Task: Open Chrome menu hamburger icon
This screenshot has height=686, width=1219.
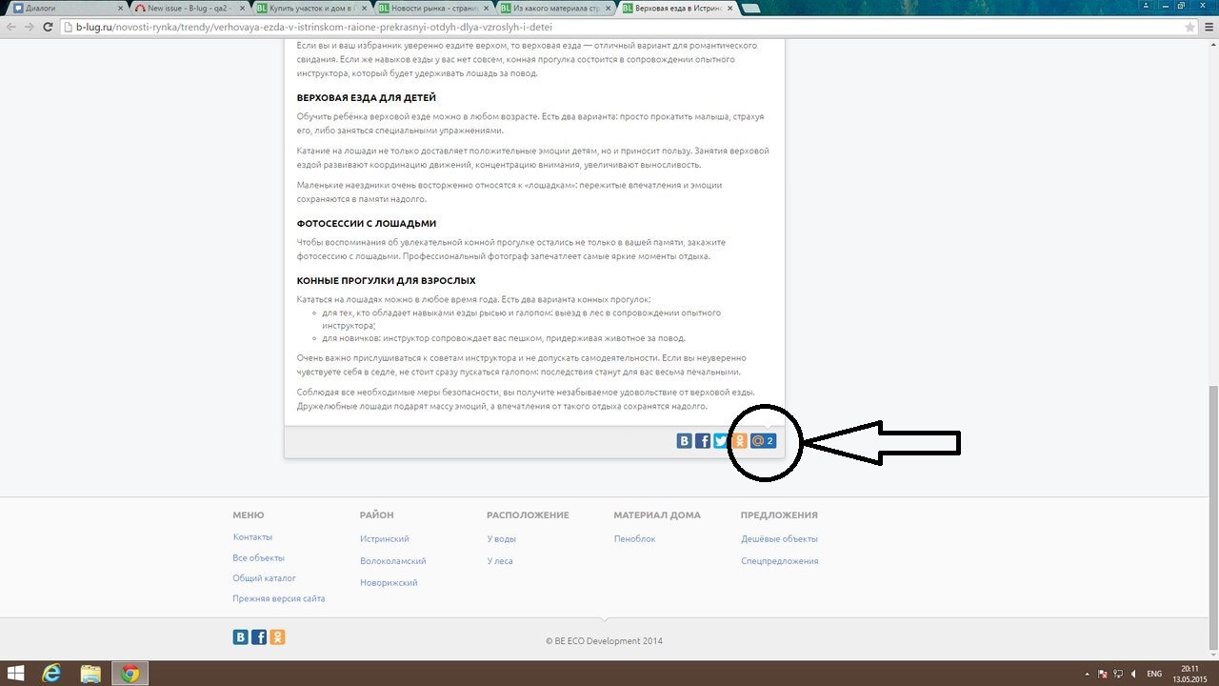Action: 1208,28
